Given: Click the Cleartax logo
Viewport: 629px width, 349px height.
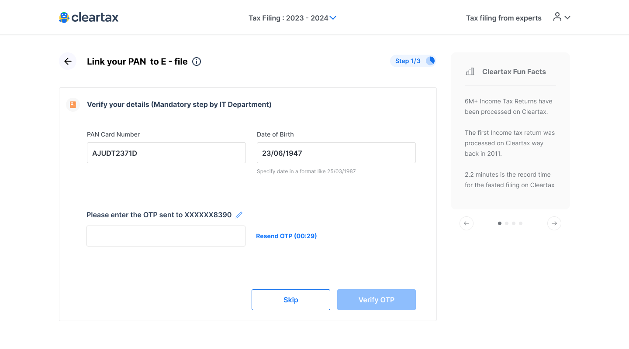Looking at the screenshot, I should pos(89,17).
